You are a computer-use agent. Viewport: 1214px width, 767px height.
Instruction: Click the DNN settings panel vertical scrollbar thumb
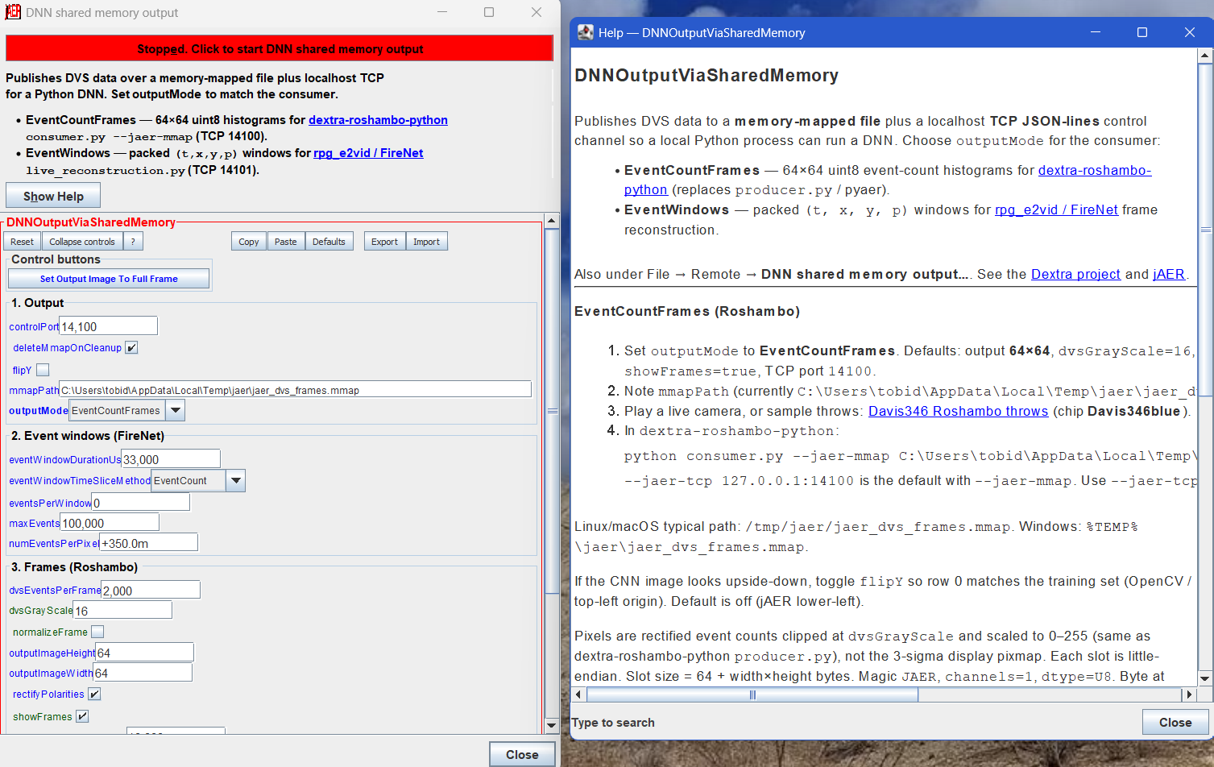[x=552, y=411]
